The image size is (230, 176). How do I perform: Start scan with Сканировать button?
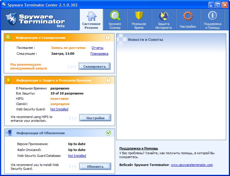tap(95, 66)
